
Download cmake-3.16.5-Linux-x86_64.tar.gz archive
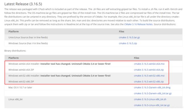(x=152, y=105)
